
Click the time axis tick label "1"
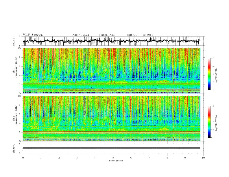41,158
